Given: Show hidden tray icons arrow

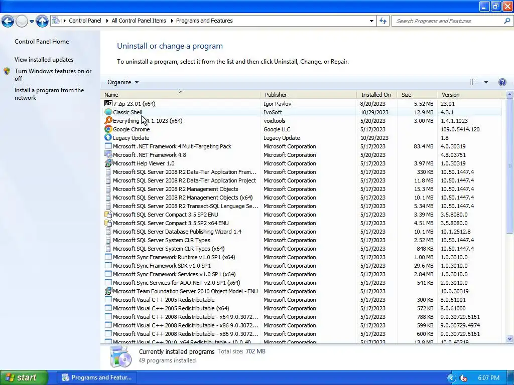Looking at the screenshot, I should point(451,378).
